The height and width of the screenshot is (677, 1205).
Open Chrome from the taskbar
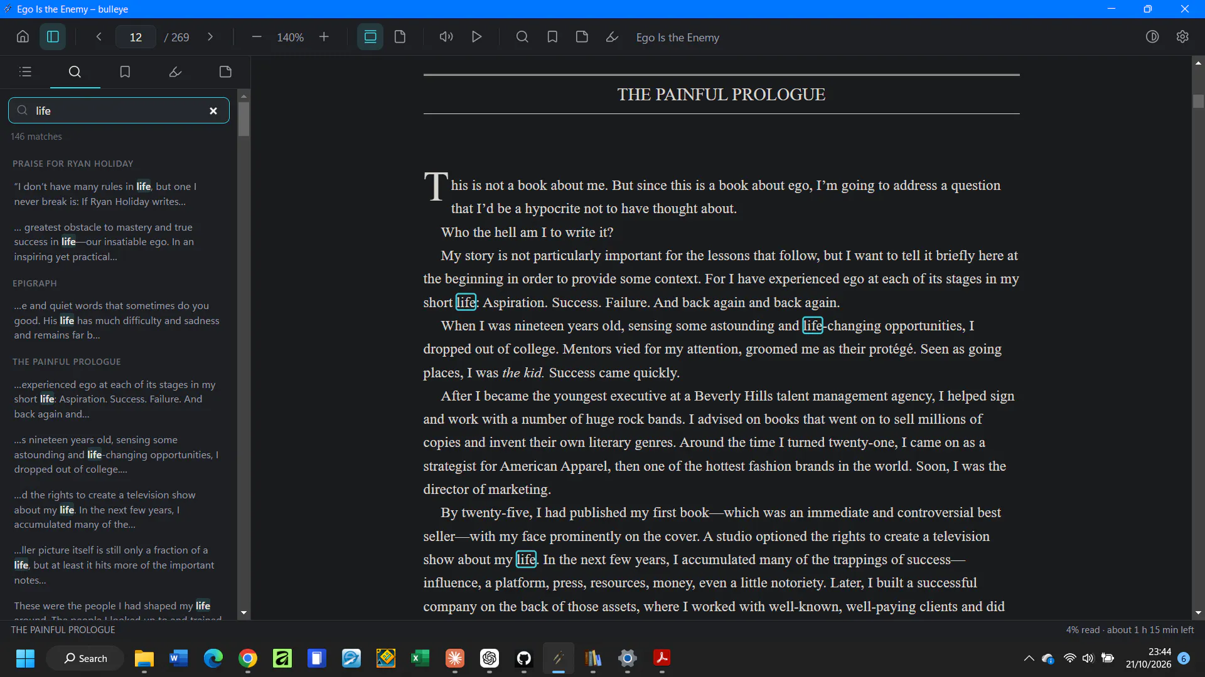(248, 658)
